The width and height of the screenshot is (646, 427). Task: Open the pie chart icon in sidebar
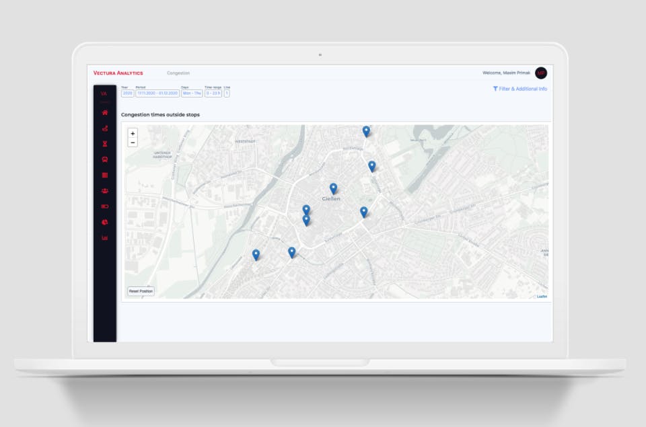click(105, 223)
